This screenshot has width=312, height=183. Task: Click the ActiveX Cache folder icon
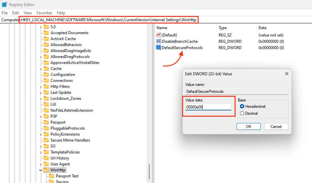coord(46,39)
